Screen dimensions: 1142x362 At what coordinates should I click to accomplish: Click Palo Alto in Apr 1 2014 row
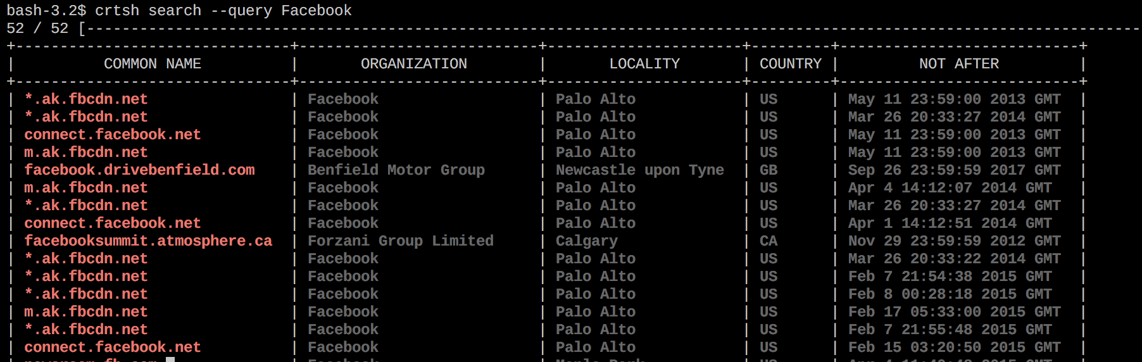click(x=596, y=223)
